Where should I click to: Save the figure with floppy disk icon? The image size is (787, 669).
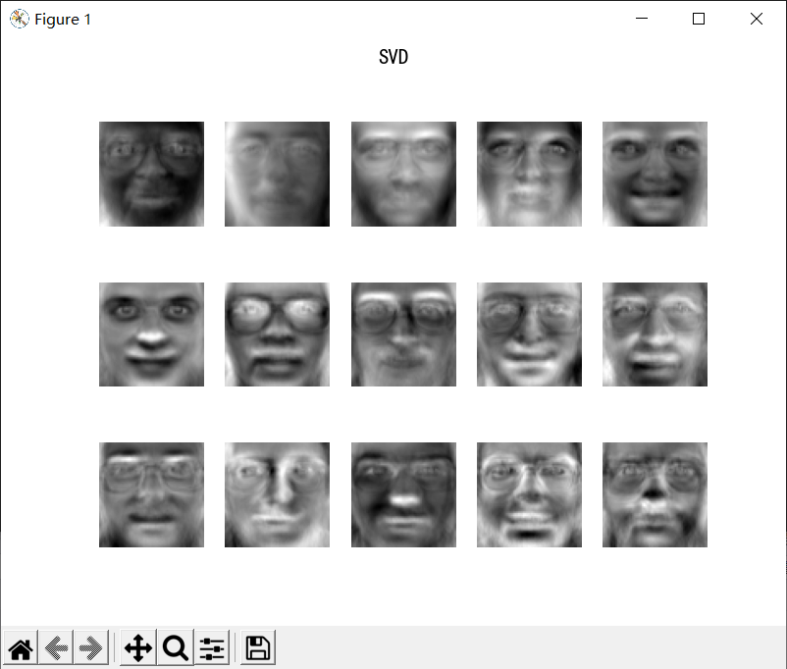tap(258, 648)
